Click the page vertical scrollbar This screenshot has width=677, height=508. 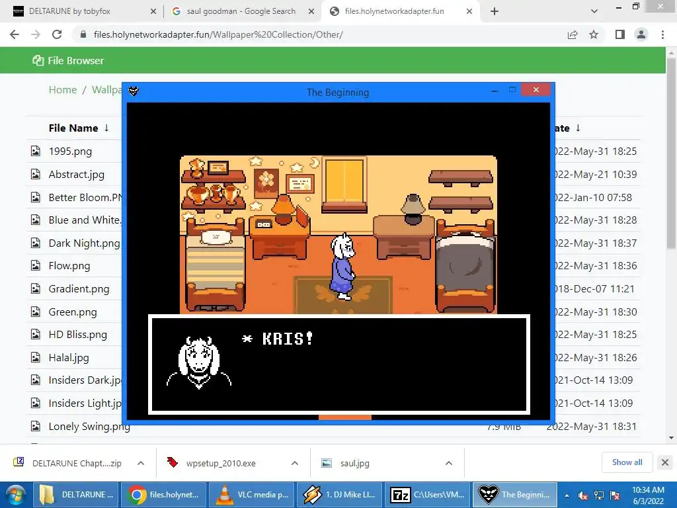[670, 154]
